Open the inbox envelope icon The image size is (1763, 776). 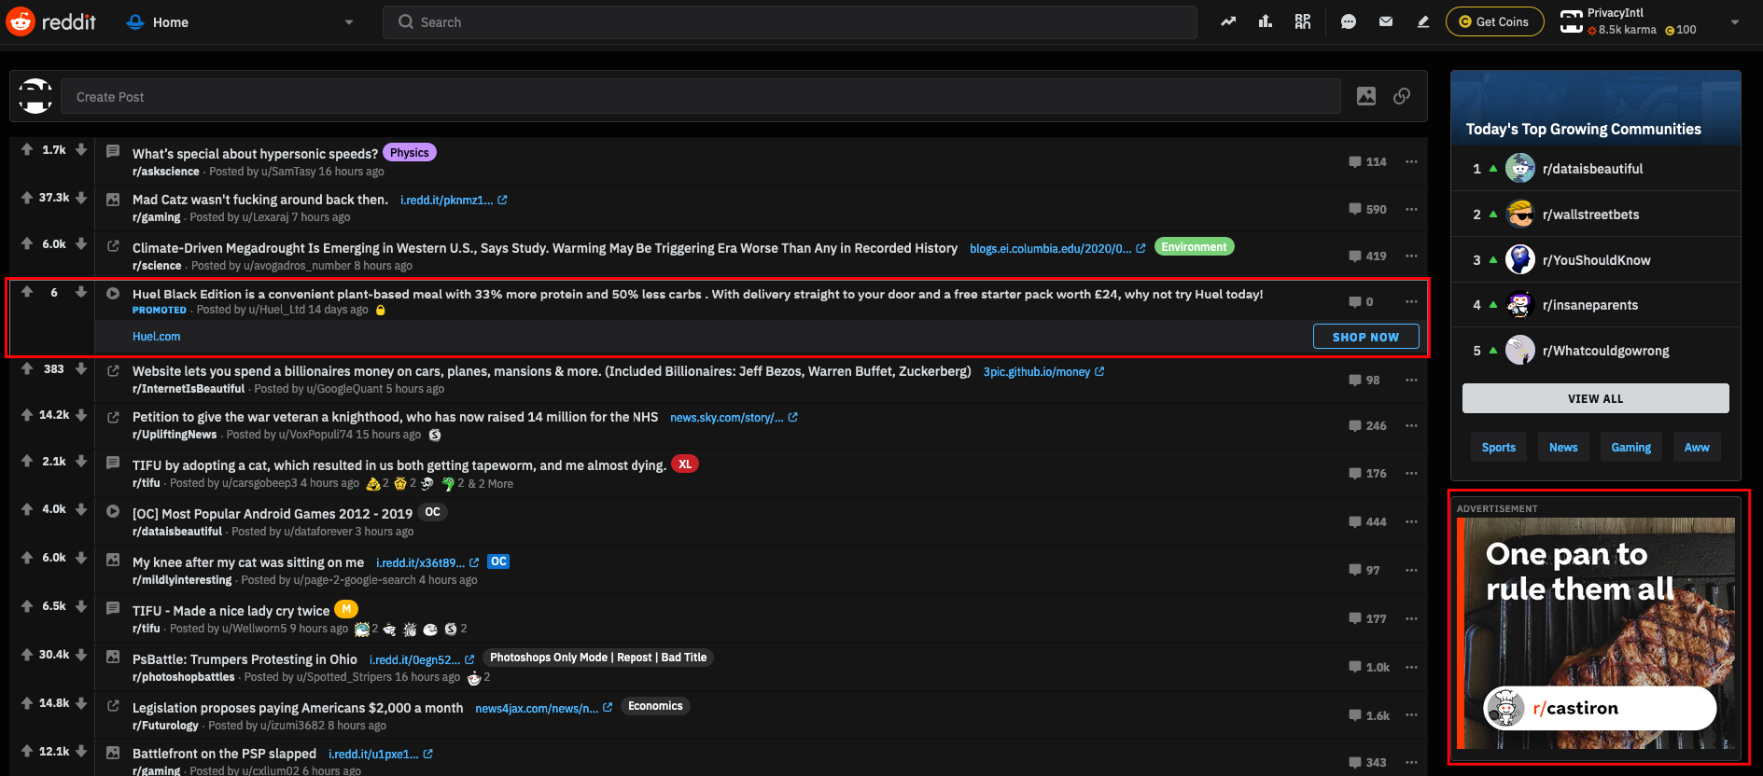pos(1386,21)
